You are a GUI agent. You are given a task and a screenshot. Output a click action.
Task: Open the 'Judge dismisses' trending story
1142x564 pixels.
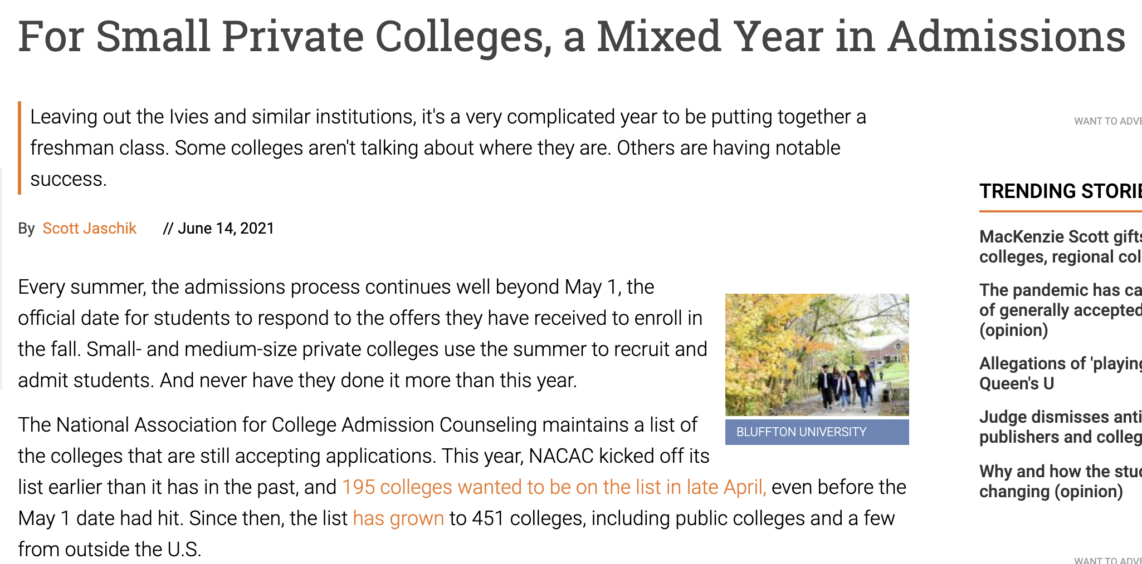coord(1060,427)
